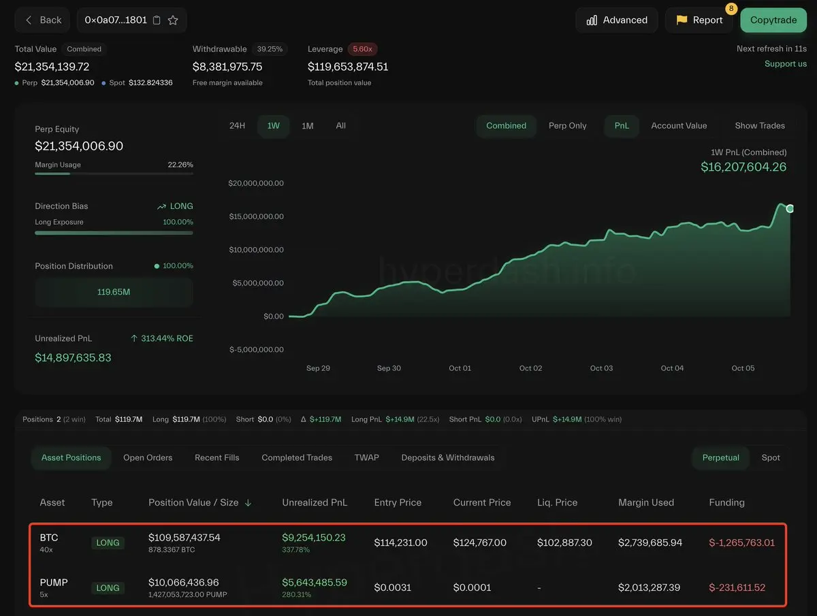Click the Back arrow chevron
Image resolution: width=817 pixels, height=616 pixels.
click(x=29, y=20)
